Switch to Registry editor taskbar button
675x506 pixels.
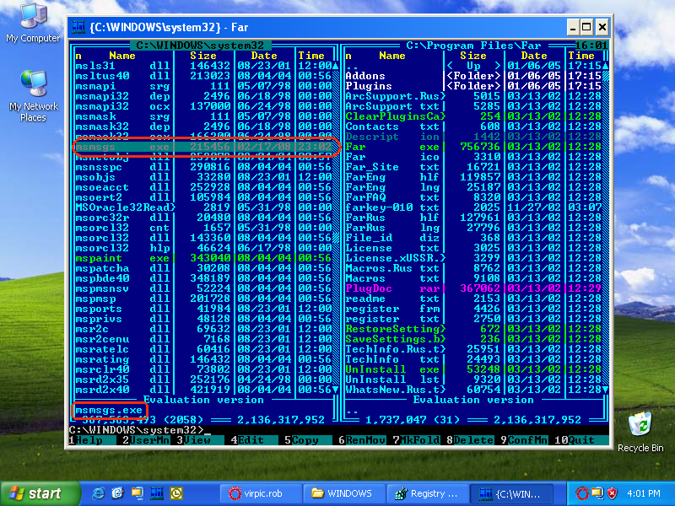tap(427, 493)
